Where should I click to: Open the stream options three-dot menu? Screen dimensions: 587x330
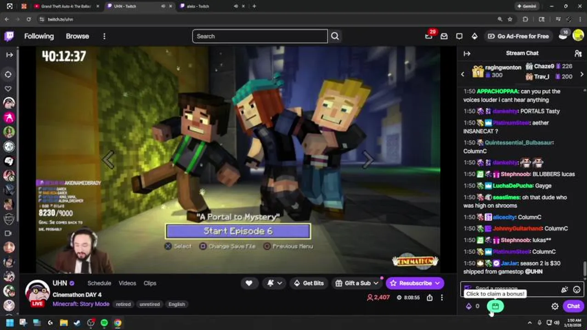[442, 297]
